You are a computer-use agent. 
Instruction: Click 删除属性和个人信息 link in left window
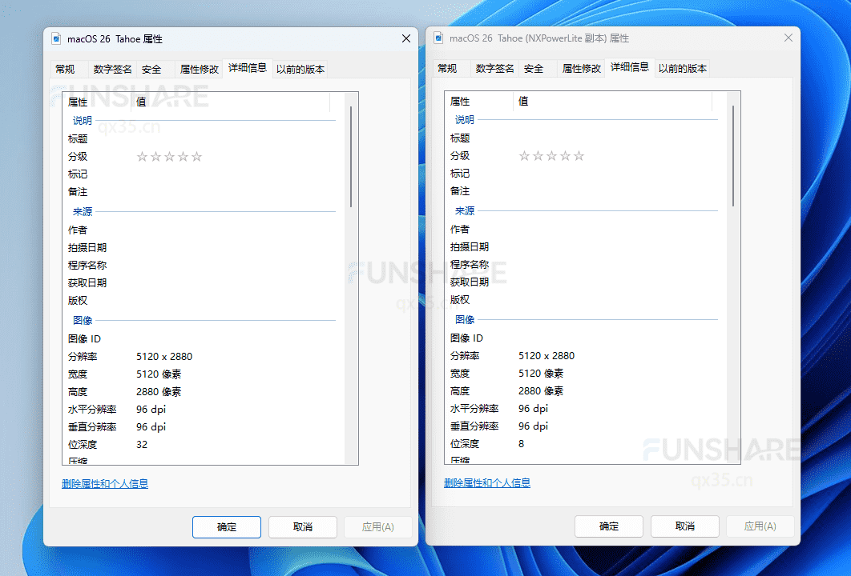(x=105, y=483)
